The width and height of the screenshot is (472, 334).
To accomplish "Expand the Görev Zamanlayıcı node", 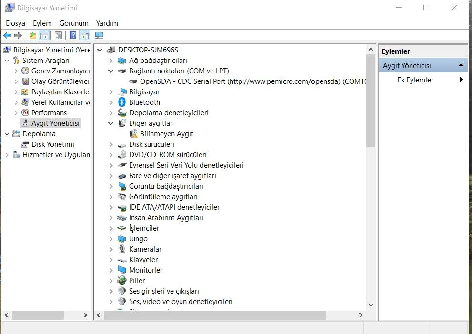I will pos(16,71).
